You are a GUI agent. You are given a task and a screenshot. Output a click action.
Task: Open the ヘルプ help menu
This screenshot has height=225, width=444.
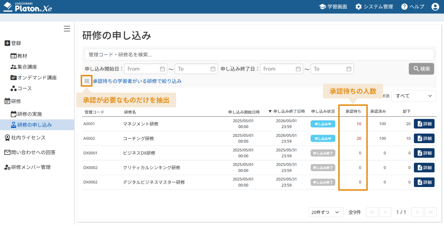(x=413, y=7)
